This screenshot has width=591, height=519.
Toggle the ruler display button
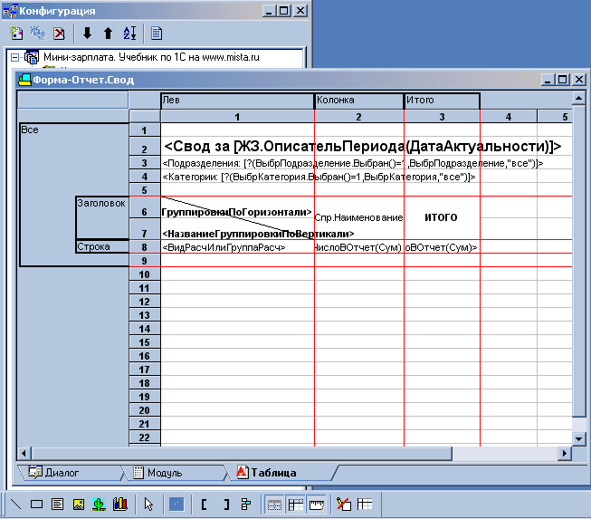(317, 504)
